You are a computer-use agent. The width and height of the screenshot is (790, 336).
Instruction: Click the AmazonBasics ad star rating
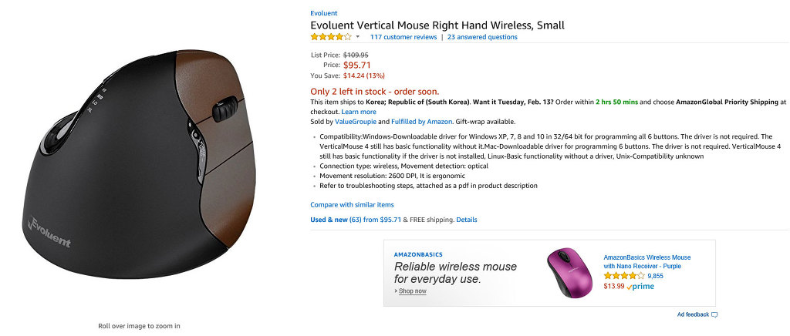pos(624,276)
